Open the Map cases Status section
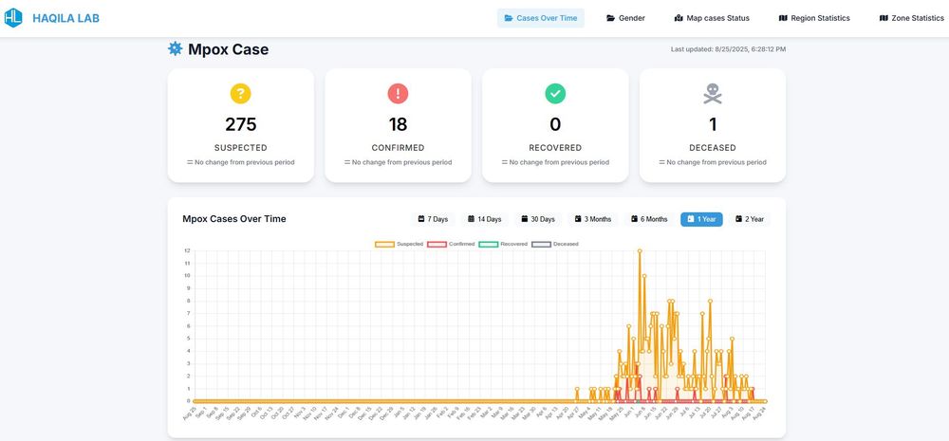 712,18
